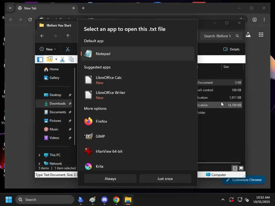
Task: Reload the page in Chrome
Action: [x=30, y=20]
